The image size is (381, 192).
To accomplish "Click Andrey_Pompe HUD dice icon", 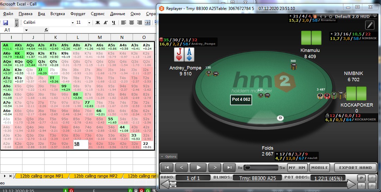I will pyautogui.click(x=161, y=40).
